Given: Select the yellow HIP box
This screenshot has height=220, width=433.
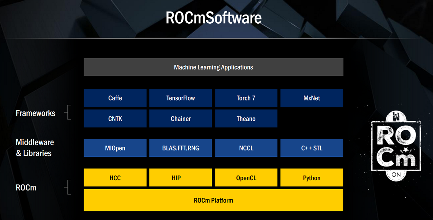Looking at the screenshot, I should click(181, 178).
